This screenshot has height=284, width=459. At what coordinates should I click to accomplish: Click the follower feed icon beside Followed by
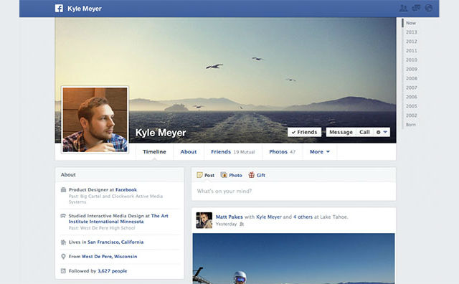pos(63,271)
